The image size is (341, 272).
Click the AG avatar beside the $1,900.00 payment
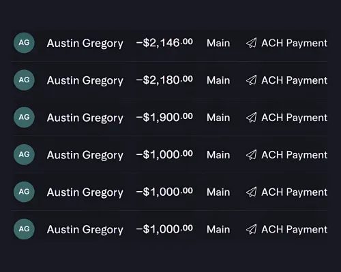click(24, 117)
